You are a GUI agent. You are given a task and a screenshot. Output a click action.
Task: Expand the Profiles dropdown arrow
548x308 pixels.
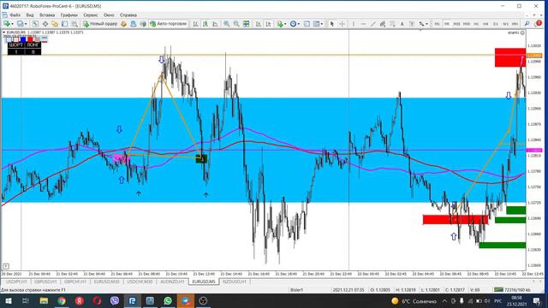click(26, 24)
